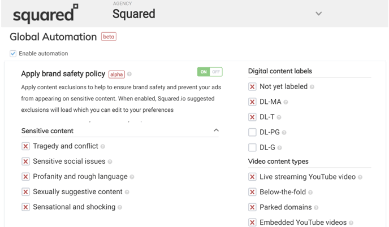Image resolution: width=389 pixels, height=227 pixels.
Task: Click help icon beside Apply brand safety policy
Action: coord(129,74)
